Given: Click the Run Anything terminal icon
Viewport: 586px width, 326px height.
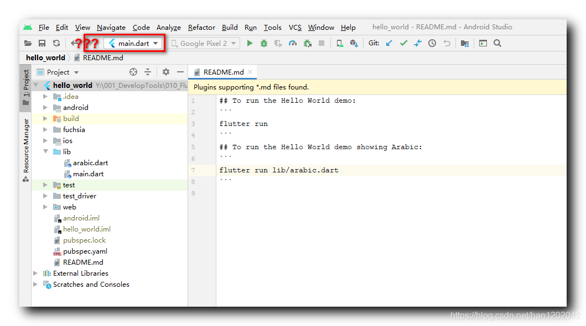Looking at the screenshot, I should click(x=483, y=43).
